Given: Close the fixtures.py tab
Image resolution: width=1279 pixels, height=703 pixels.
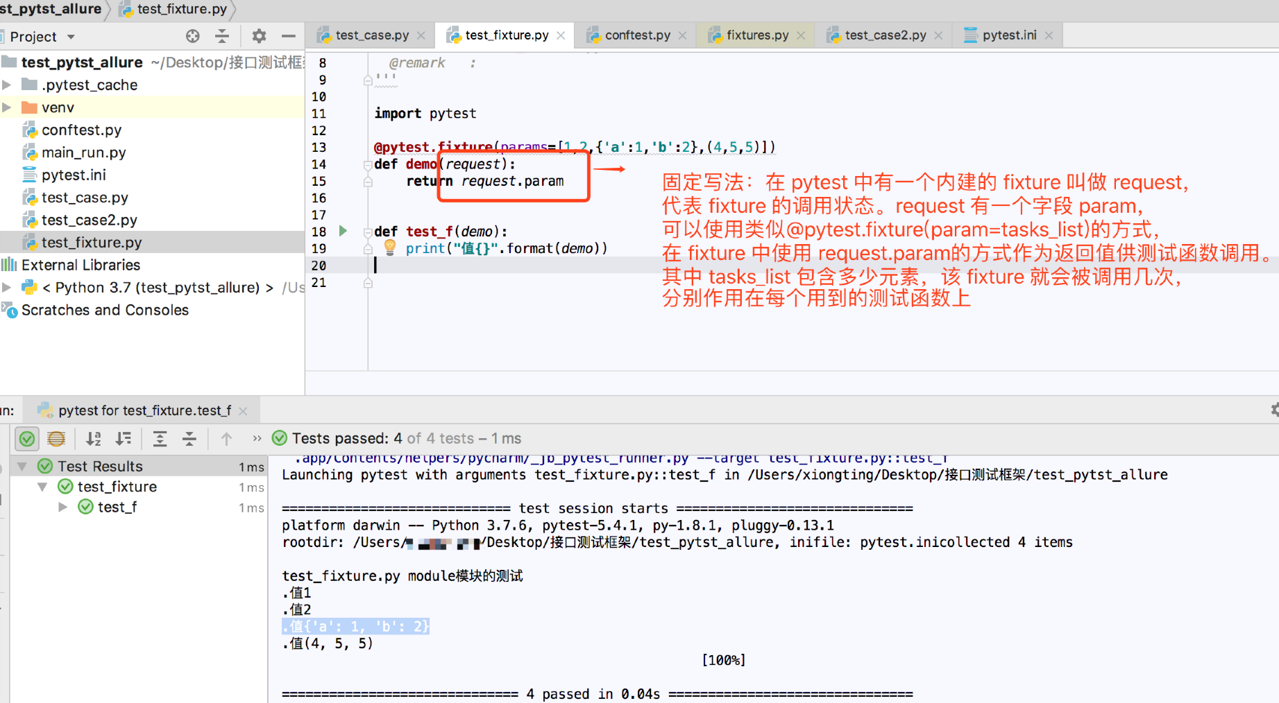Looking at the screenshot, I should (x=801, y=35).
